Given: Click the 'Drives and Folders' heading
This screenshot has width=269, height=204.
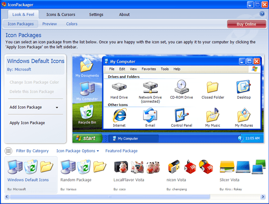Looking at the screenshot, I should tap(124, 77).
